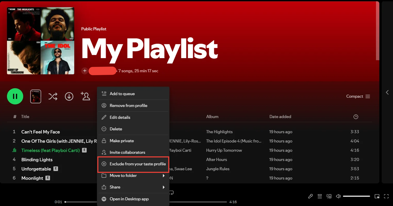The height and width of the screenshot is (206, 393).
Task: Click the 0:01 elapsed time label
Action: coord(58,202)
